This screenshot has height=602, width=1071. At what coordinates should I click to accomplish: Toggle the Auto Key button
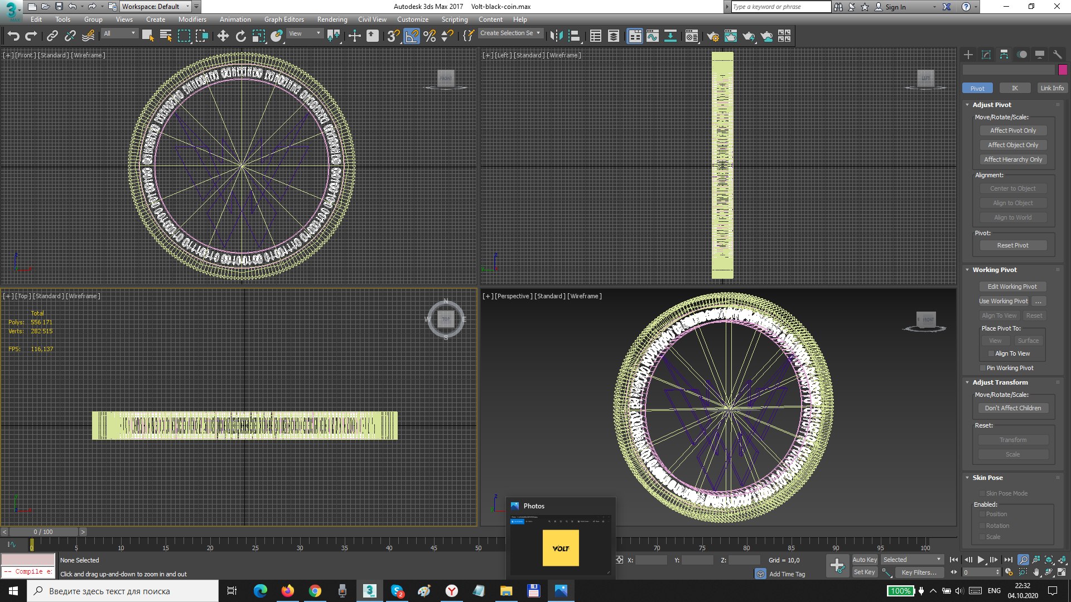point(865,560)
